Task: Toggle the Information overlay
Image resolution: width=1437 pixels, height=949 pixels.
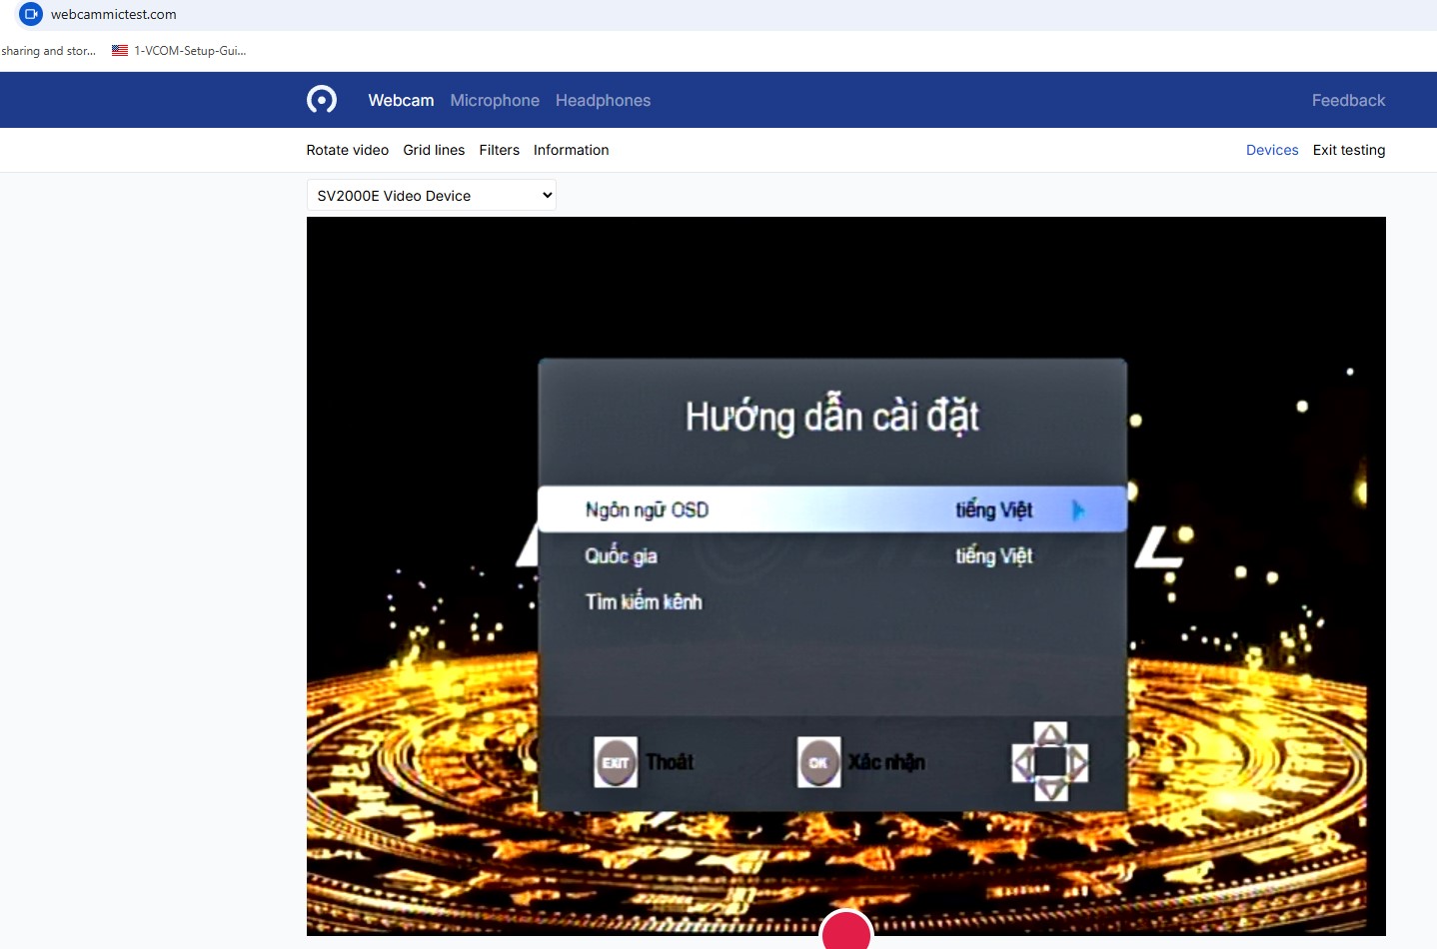Action: point(571,150)
